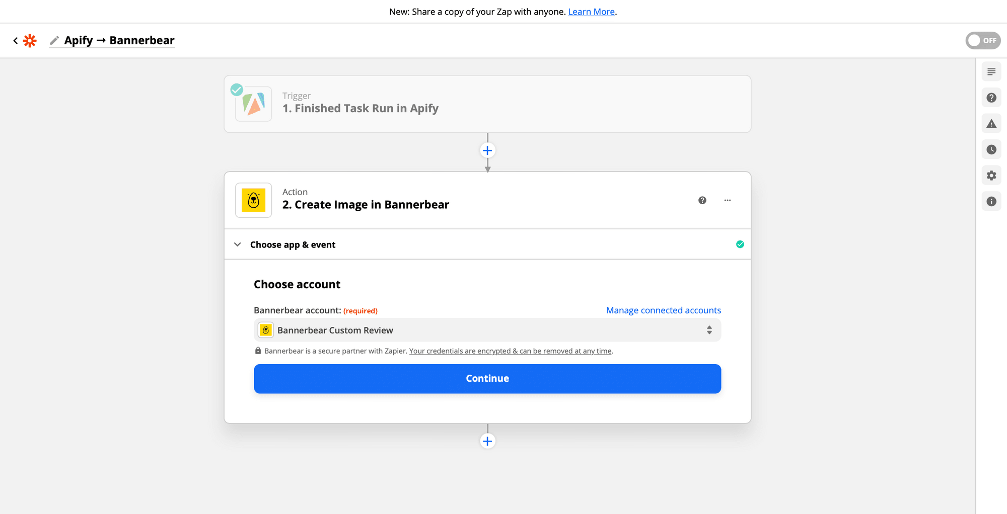Click the trigger step completed checkmark badge
The image size is (1007, 514).
click(237, 90)
